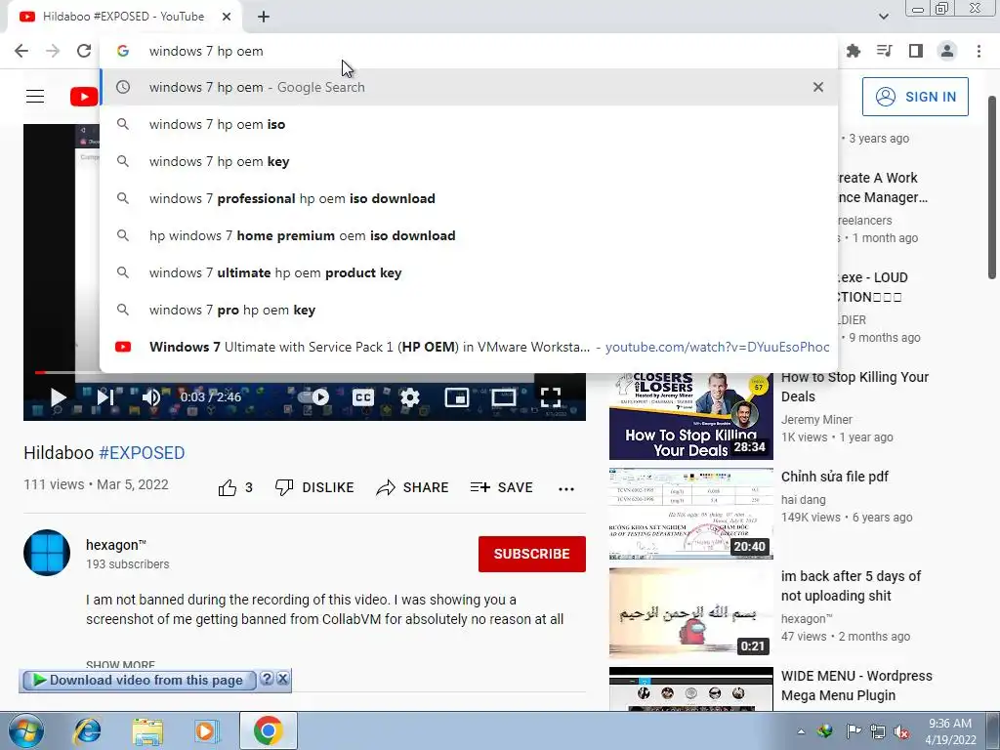Open hexagon channel avatar
Screen dimensions: 1000x750
pos(47,553)
